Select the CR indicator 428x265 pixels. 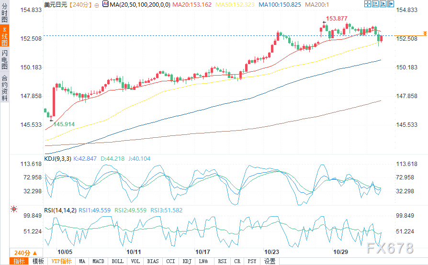237,261
